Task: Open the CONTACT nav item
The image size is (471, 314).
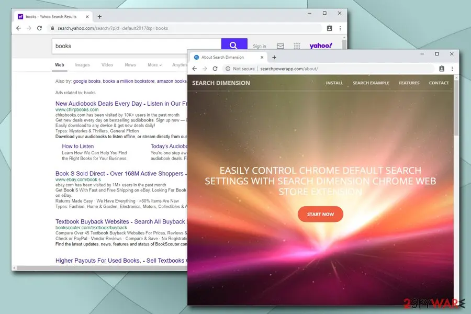Action: pos(439,83)
